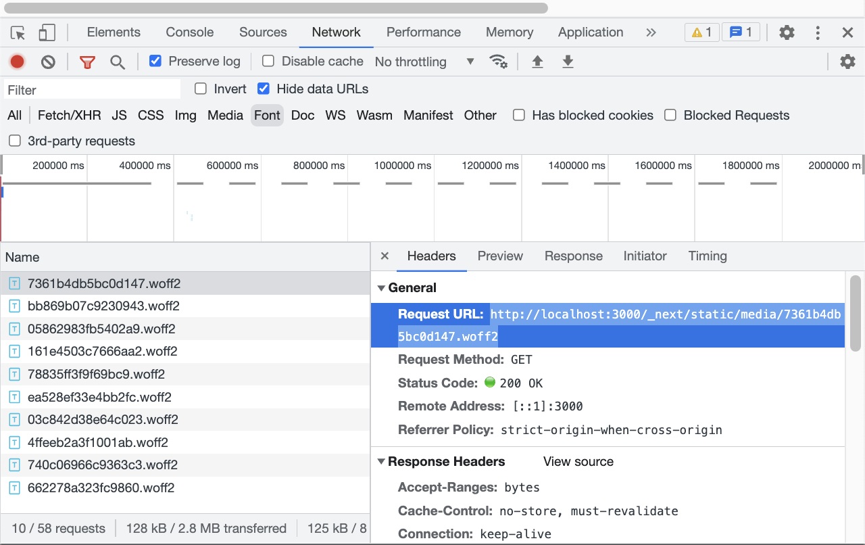Switch to the Console tab
This screenshot has width=865, height=545.
click(x=190, y=32)
